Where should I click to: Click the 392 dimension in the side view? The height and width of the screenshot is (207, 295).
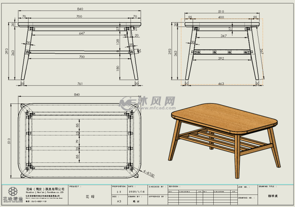point(221,58)
